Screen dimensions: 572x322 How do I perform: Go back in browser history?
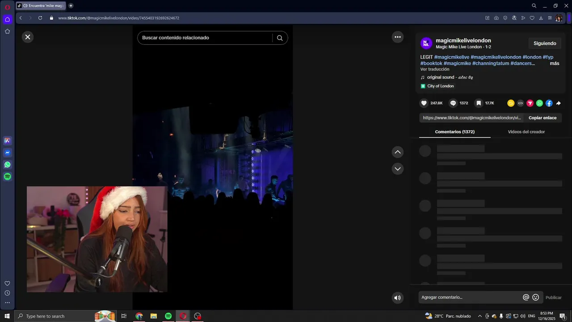pyautogui.click(x=21, y=18)
